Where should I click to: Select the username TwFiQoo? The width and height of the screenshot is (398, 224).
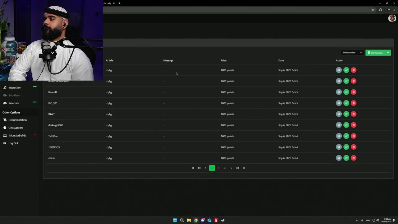(x=53, y=136)
